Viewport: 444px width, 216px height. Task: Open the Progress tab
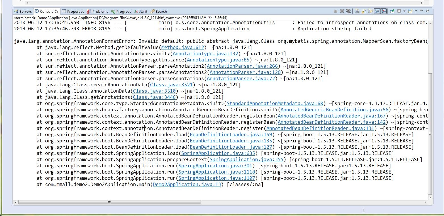tap(121, 11)
